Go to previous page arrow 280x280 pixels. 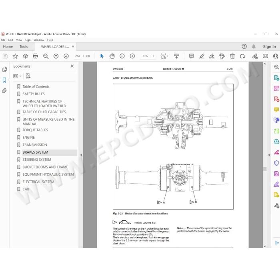pos(56,56)
